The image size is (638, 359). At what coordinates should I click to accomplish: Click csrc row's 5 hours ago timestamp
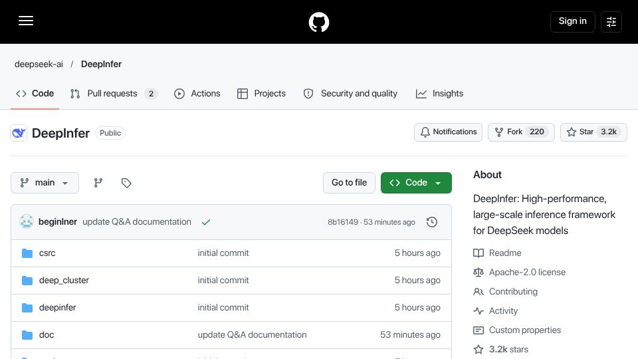pos(417,253)
